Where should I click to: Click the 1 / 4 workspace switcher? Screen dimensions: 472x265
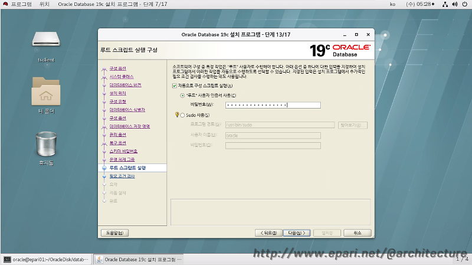click(x=462, y=259)
